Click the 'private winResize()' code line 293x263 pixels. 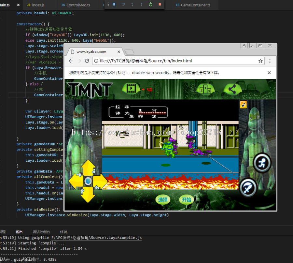pyautogui.click(x=38, y=210)
